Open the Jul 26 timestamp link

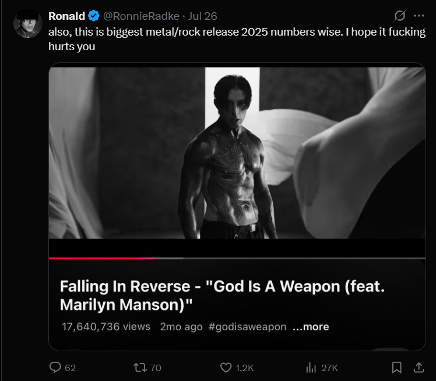(202, 16)
